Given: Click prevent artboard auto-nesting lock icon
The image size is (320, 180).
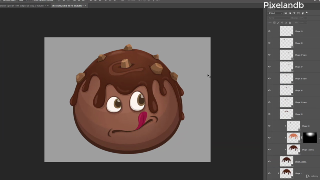Looking at the screenshot, I should (286, 23).
